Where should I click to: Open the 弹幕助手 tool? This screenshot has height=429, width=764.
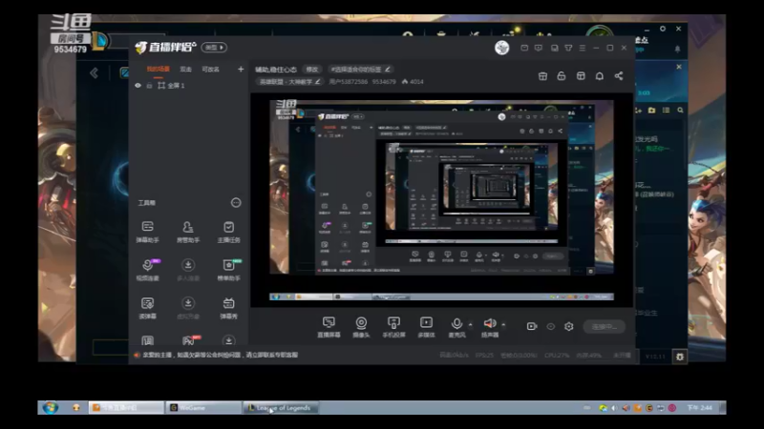point(147,232)
